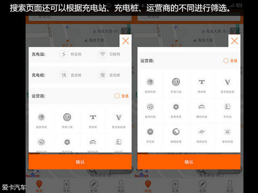Pick 特来电 T logo in right screen
This screenshot has width=258, height=193.
[x=202, y=86]
